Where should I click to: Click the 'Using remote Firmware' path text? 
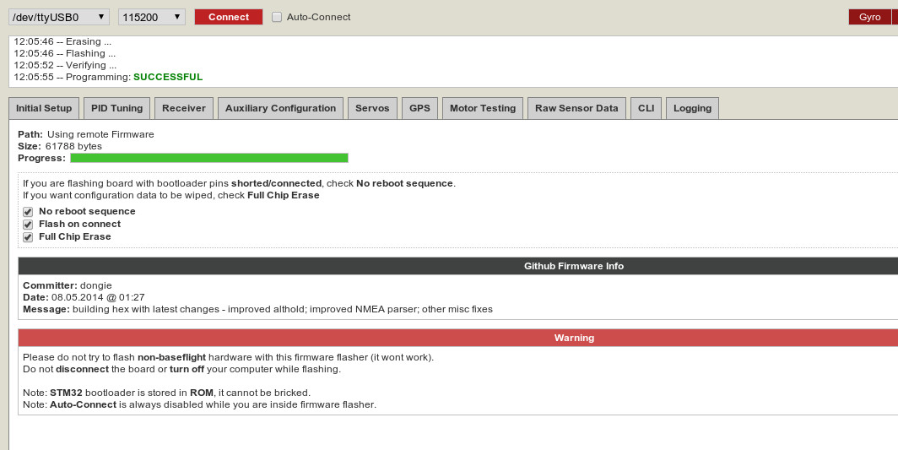(100, 134)
